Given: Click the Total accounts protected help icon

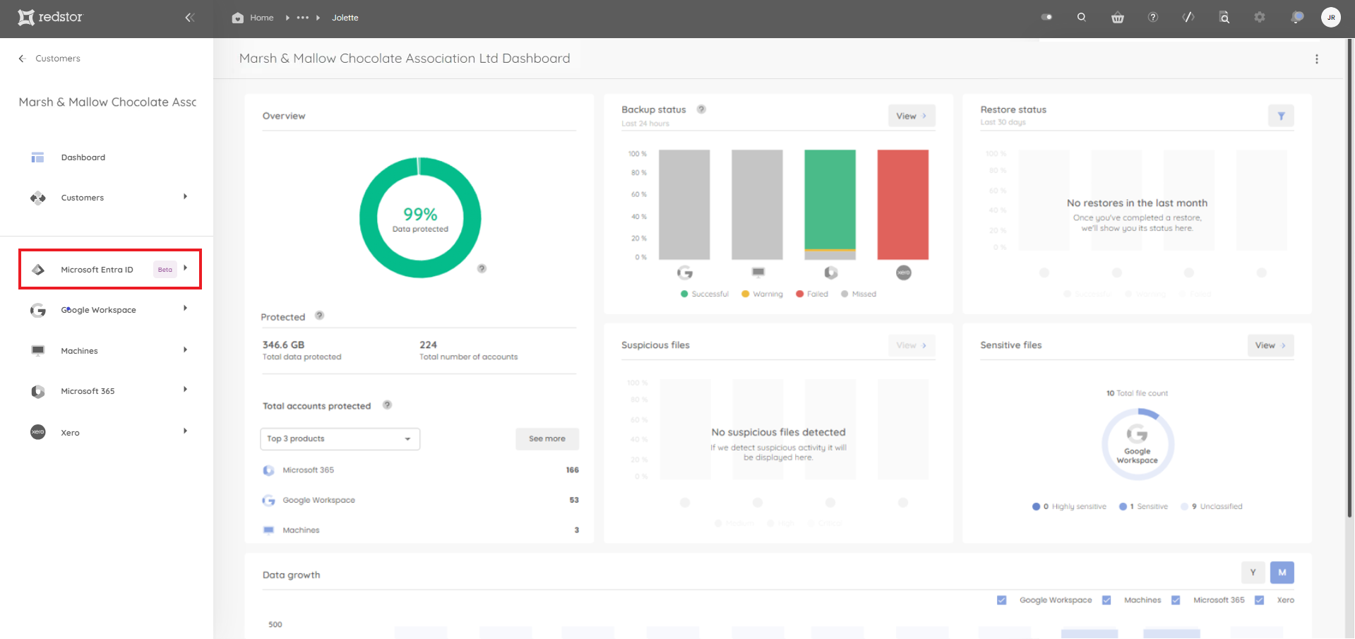Looking at the screenshot, I should [x=387, y=405].
